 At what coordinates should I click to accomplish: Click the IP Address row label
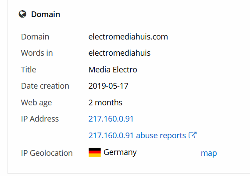[x=40, y=119]
